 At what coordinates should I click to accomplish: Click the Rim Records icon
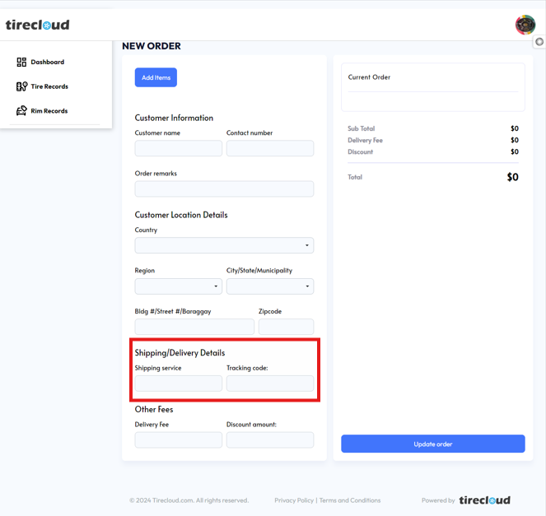[x=21, y=111]
